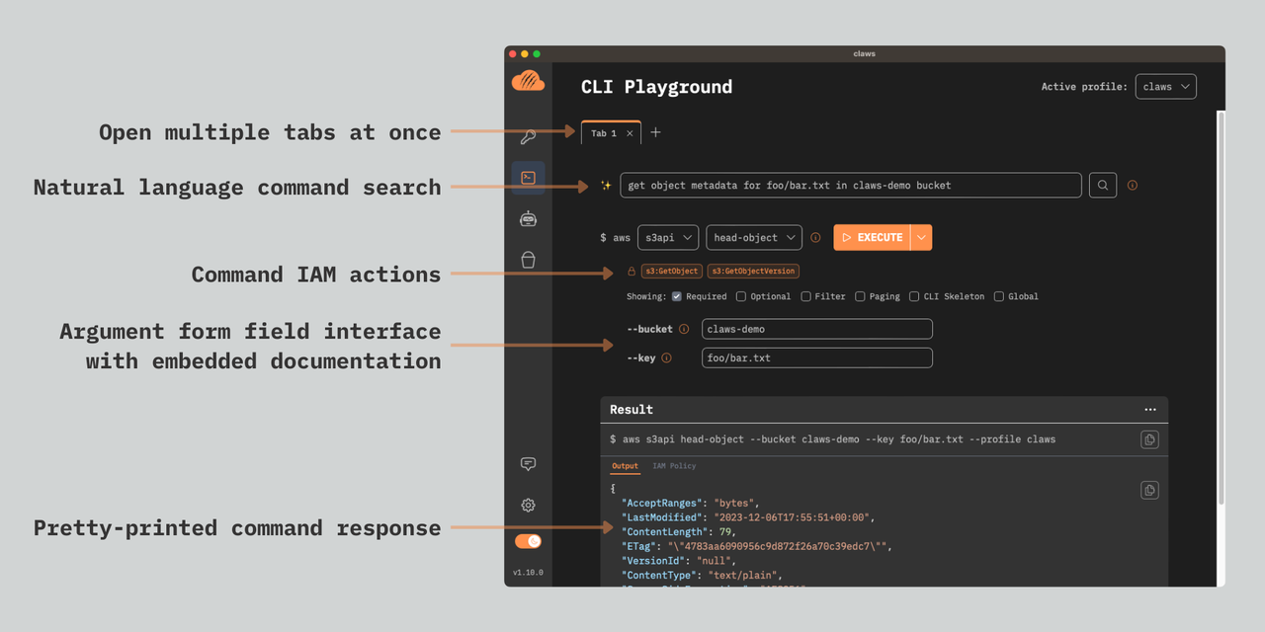
Task: Click the magnifier search command button
Action: click(1103, 185)
